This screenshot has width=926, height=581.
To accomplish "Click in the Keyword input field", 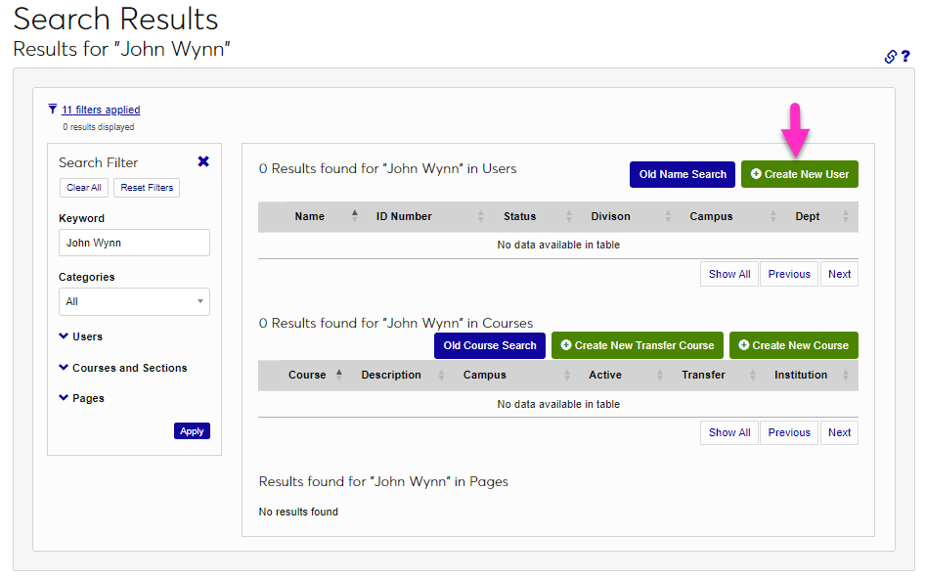I will [x=134, y=243].
